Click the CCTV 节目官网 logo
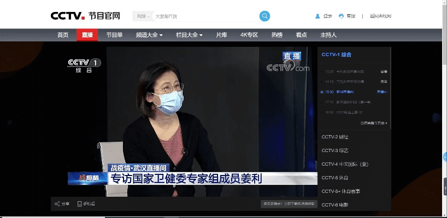The image size is (447, 218). [85, 16]
